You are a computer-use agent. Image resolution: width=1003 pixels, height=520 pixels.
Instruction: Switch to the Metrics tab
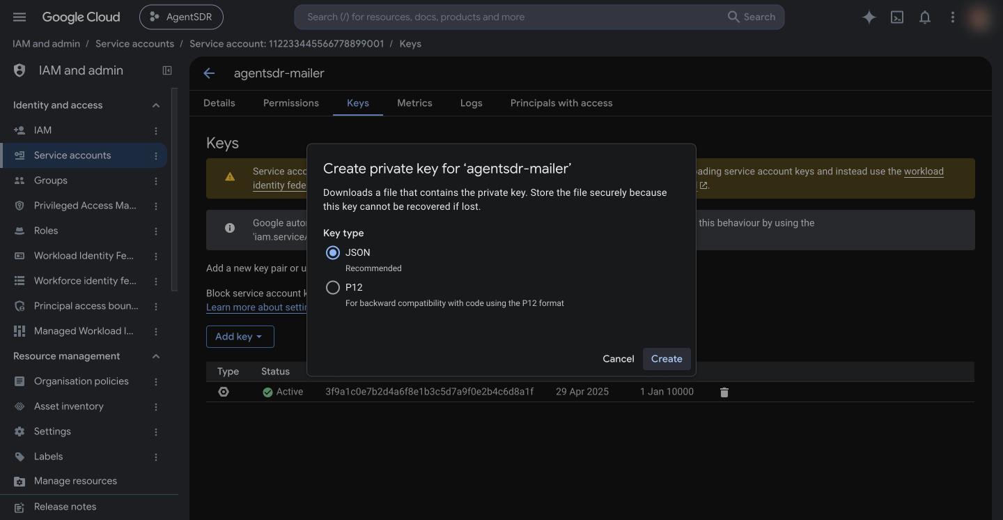[414, 103]
